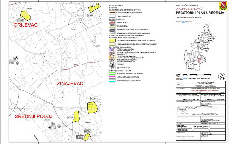The height and width of the screenshot is (144, 229).
Task: Click the N165 zone label
Action: click(20, 20)
